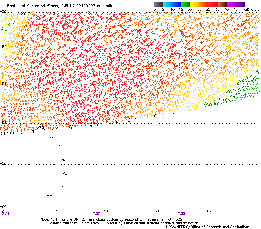Click the gray 0-5 knots color swatch

point(158,4)
